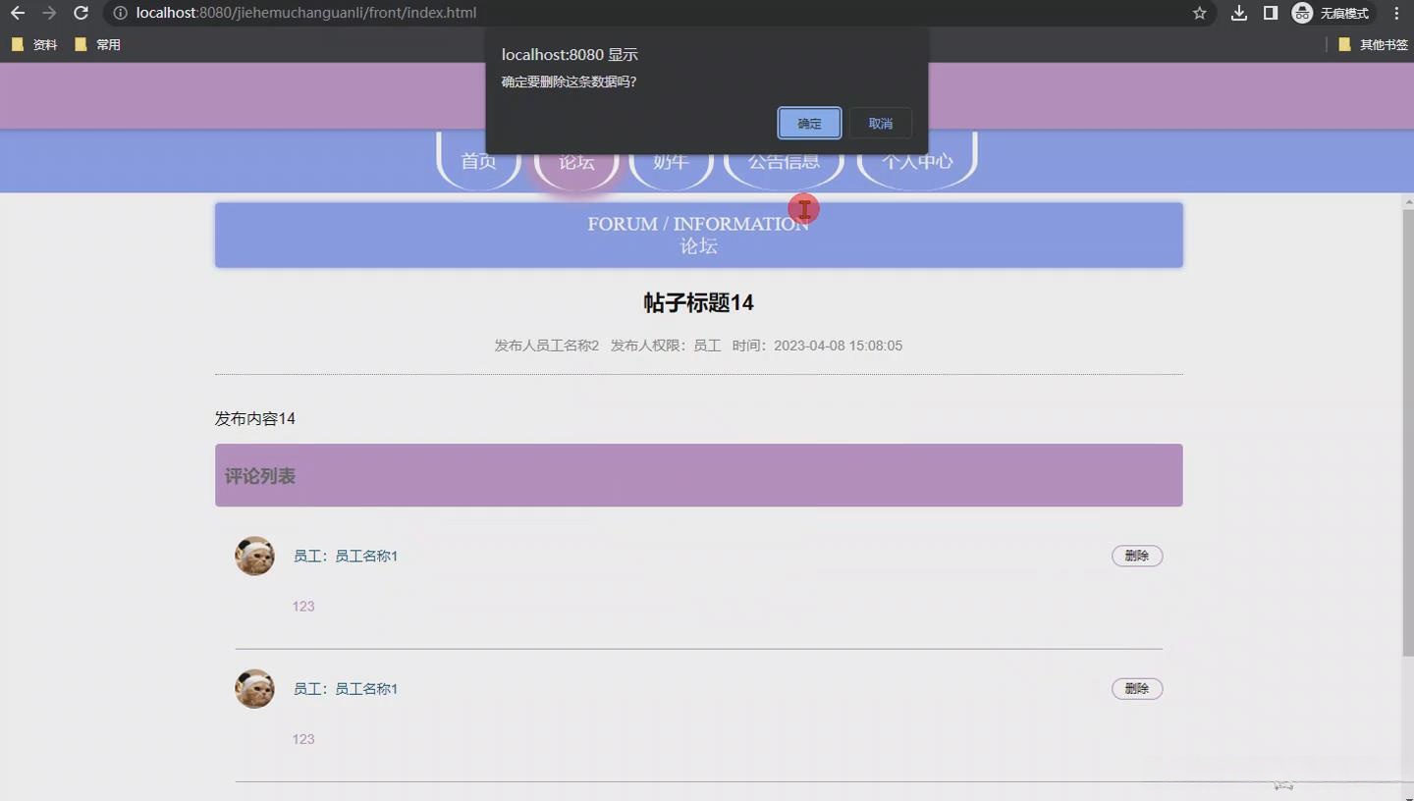Confirm deletion by clicking 确定
This screenshot has height=801, width=1414.
click(x=808, y=123)
